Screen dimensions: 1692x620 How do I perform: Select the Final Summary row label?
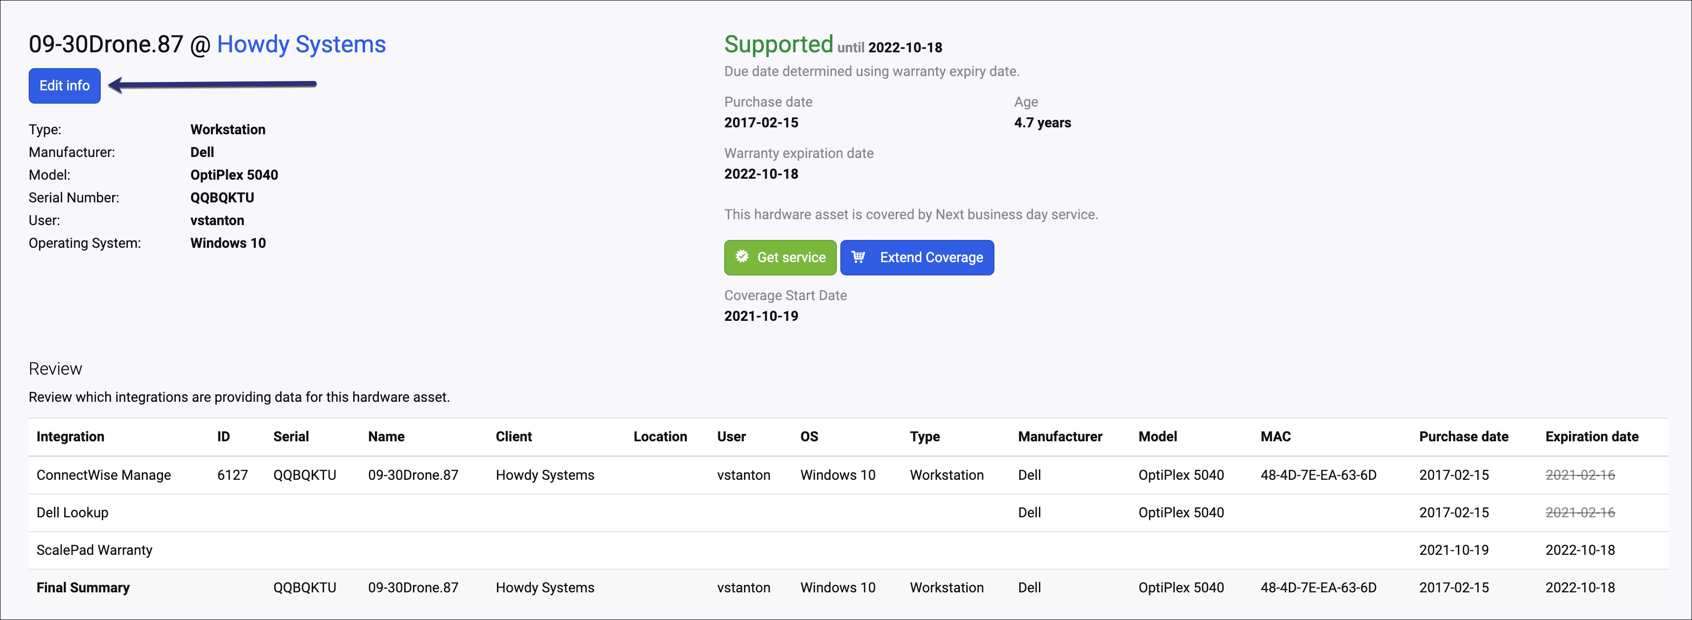tap(83, 587)
